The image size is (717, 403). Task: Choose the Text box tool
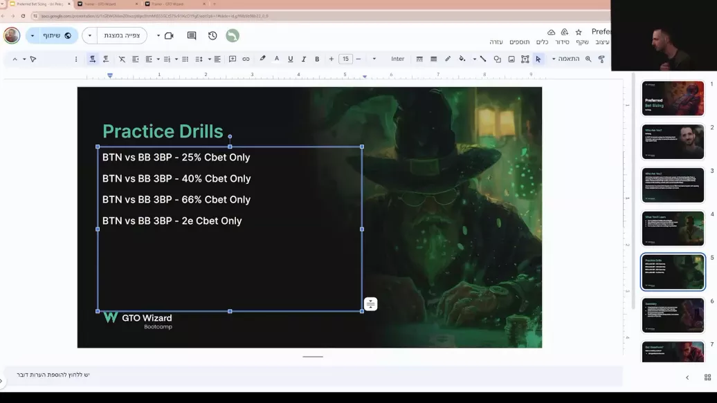tap(525, 59)
